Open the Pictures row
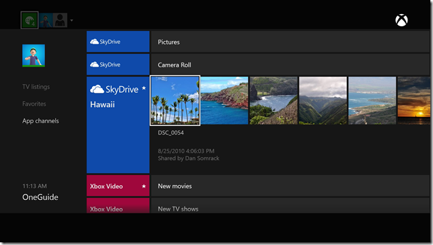This screenshot has height=245, width=433. [290, 42]
